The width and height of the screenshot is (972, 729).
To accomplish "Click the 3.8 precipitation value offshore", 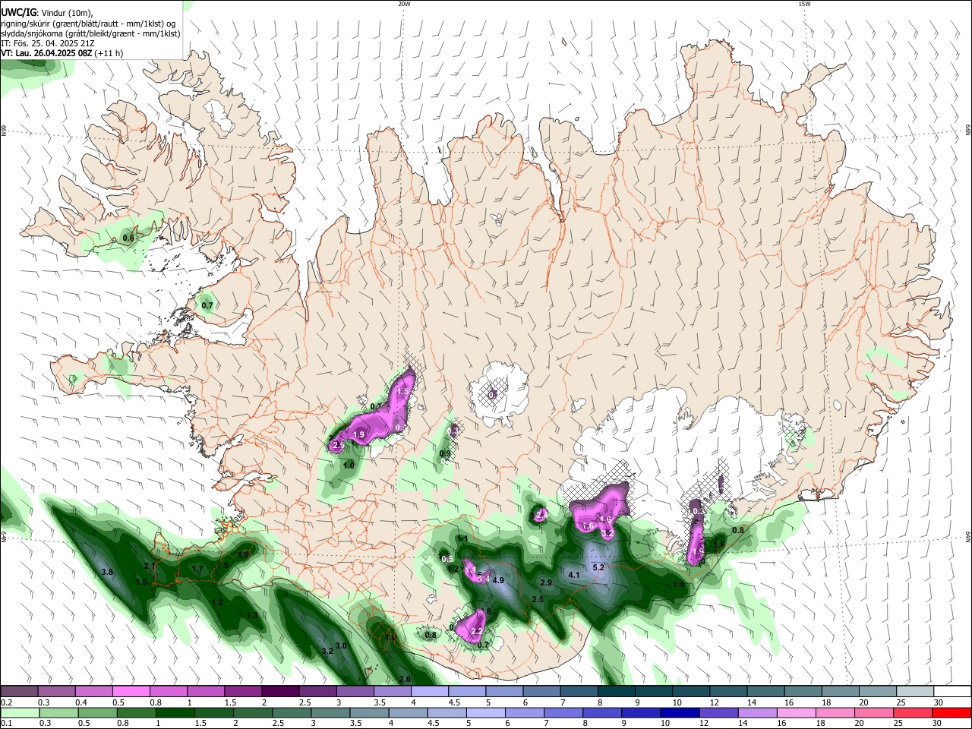I will tap(107, 572).
